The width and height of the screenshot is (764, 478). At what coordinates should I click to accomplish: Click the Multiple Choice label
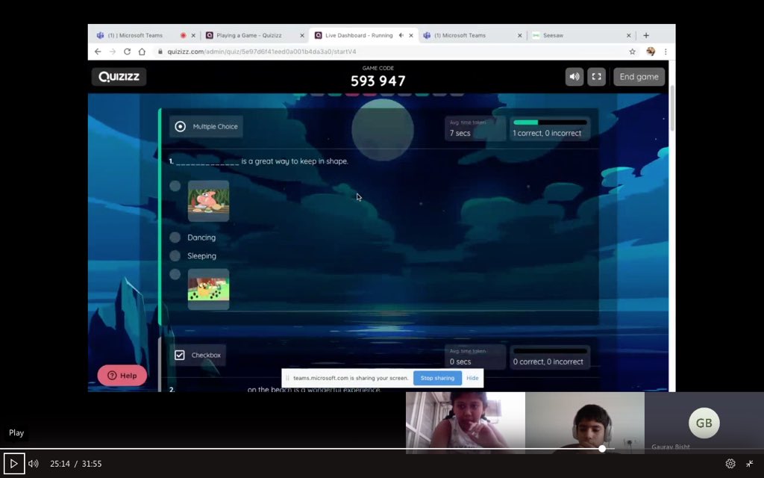(x=206, y=126)
